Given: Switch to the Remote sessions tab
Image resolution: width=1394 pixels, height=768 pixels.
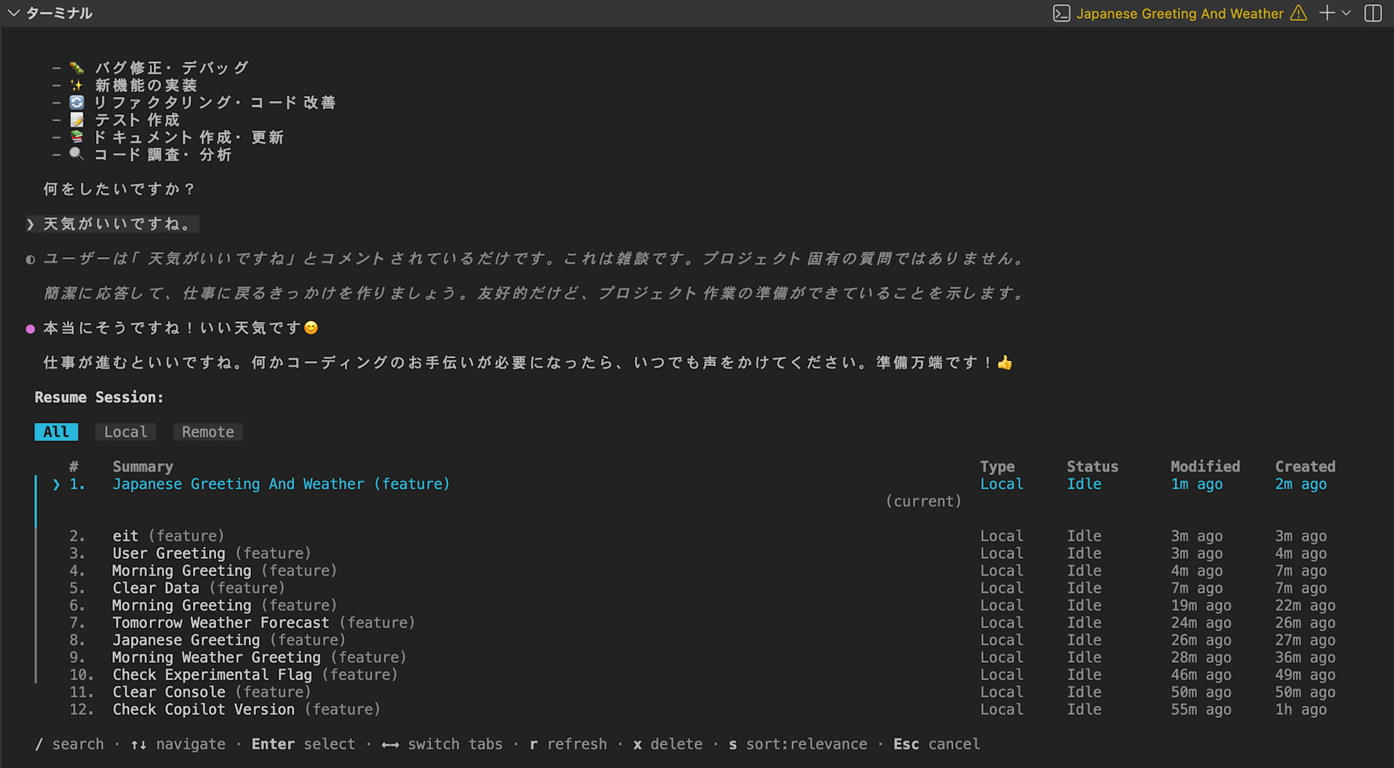Looking at the screenshot, I should [208, 432].
